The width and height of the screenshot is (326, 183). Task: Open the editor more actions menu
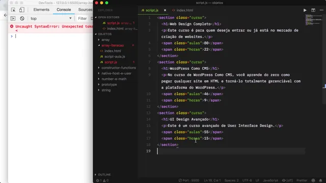click(x=321, y=10)
